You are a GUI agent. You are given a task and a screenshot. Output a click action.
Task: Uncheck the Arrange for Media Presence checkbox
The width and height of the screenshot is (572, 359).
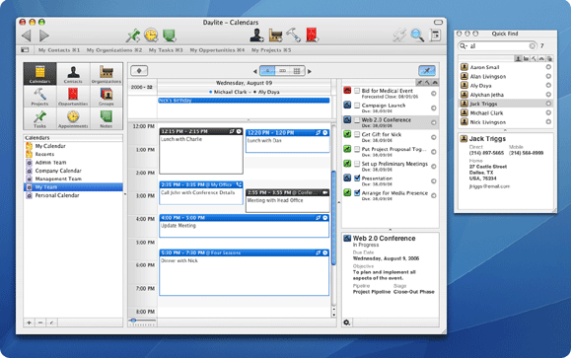357,192
